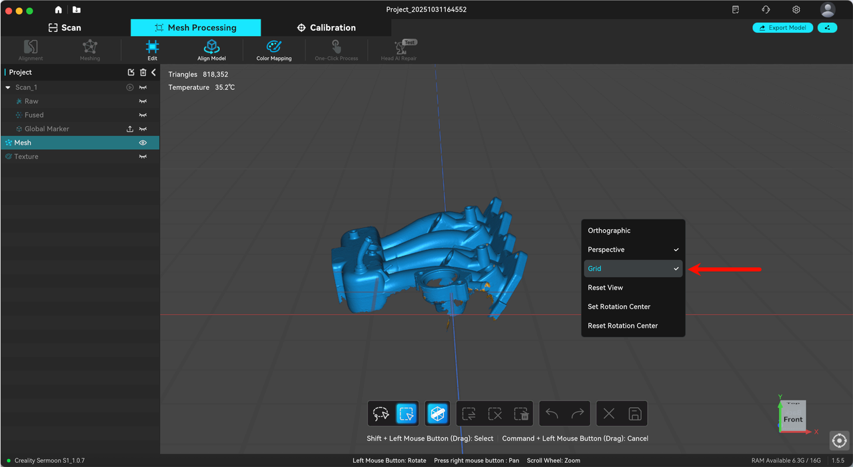Save the mesh edits
This screenshot has width=853, height=467.
click(634, 413)
